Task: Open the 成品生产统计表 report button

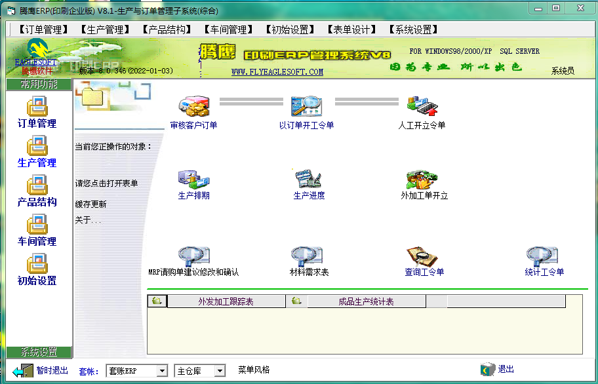Action: [366, 301]
